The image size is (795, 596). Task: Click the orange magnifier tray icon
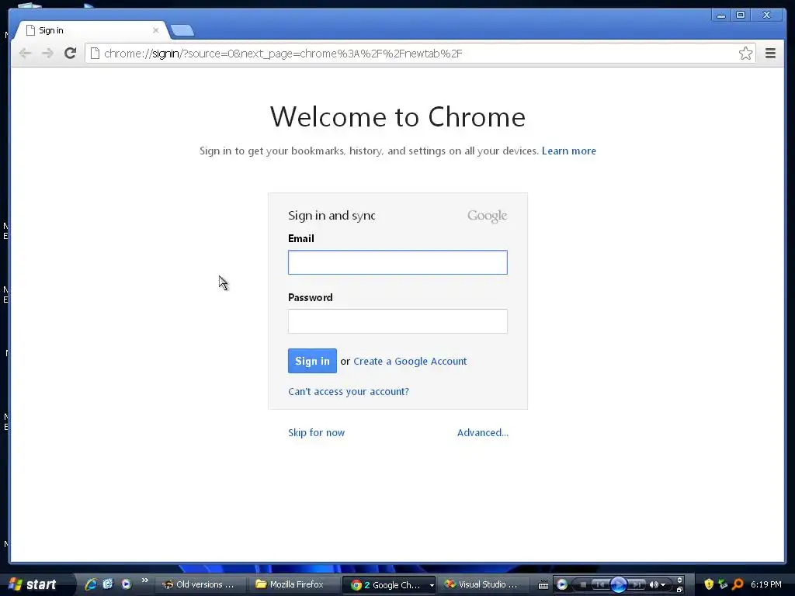738,584
